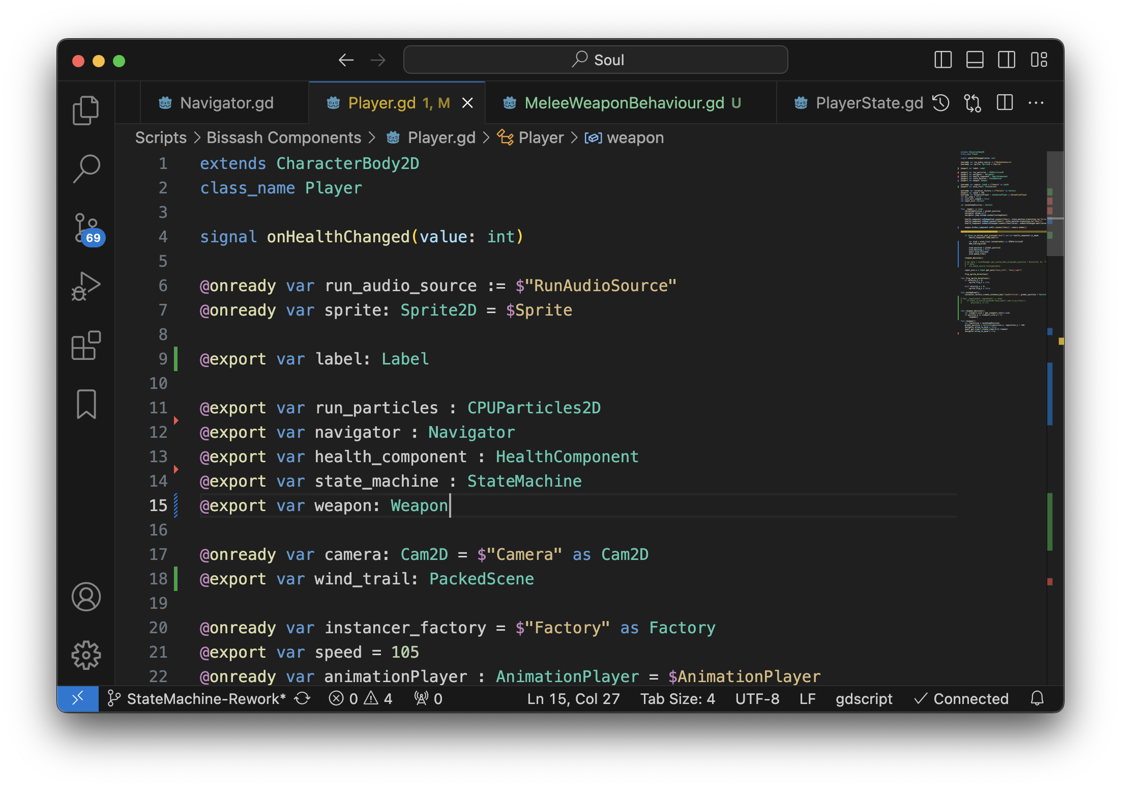The image size is (1121, 788).
Task: Open the gdscript language mode selector
Action: (864, 698)
